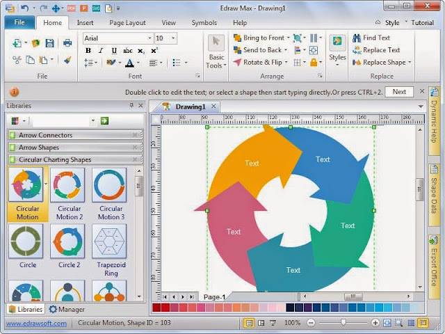Toggle Bold formatting

click(88, 51)
